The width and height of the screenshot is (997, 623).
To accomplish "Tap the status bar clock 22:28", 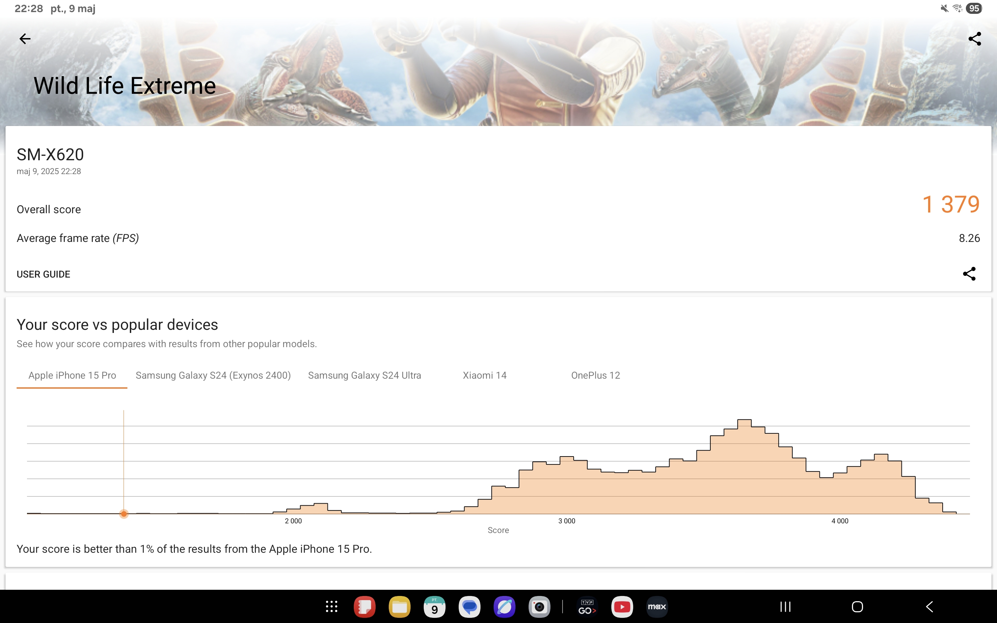I will coord(28,9).
